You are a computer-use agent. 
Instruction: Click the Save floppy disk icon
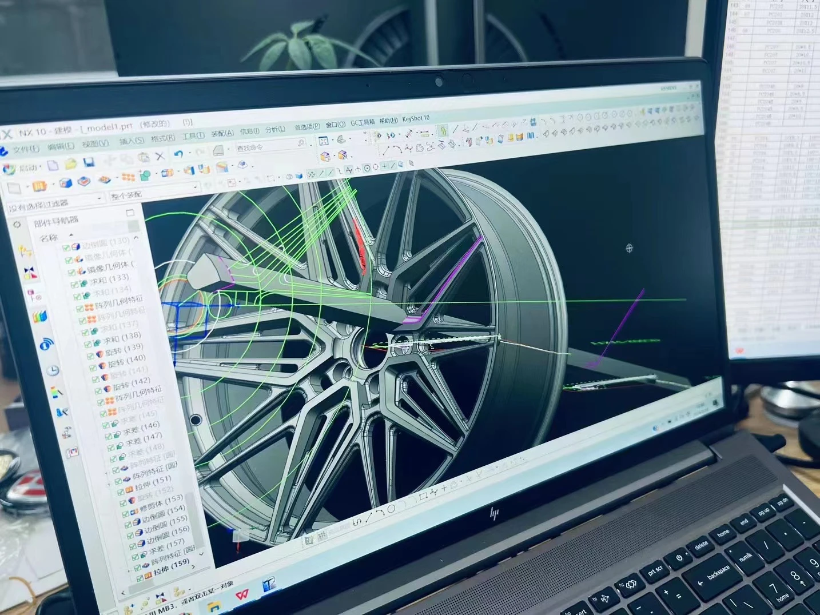click(x=89, y=162)
